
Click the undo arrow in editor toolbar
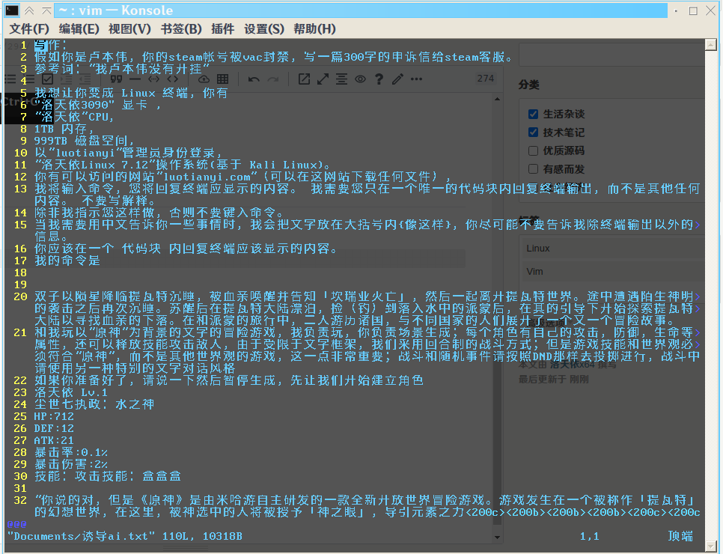click(254, 79)
